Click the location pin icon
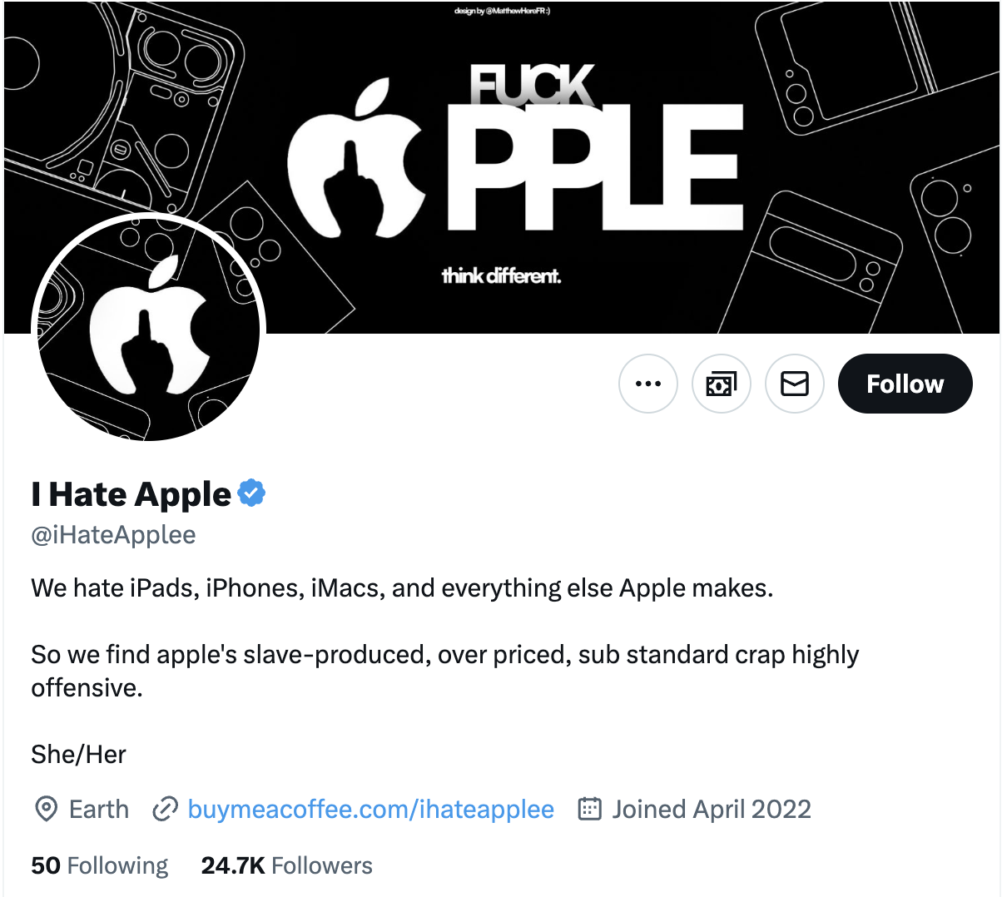This screenshot has width=1002, height=897. pos(46,809)
